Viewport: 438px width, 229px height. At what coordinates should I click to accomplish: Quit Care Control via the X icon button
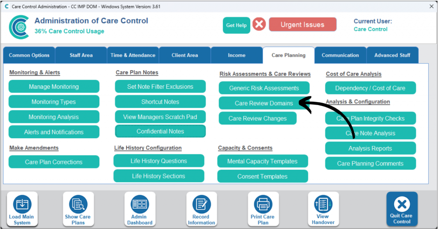402,209
